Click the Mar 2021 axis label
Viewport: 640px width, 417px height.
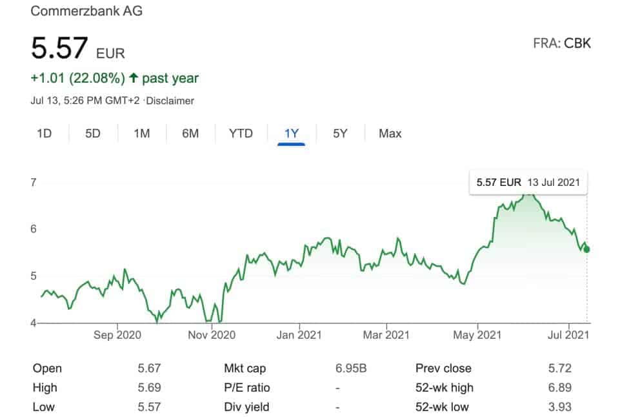tap(386, 335)
